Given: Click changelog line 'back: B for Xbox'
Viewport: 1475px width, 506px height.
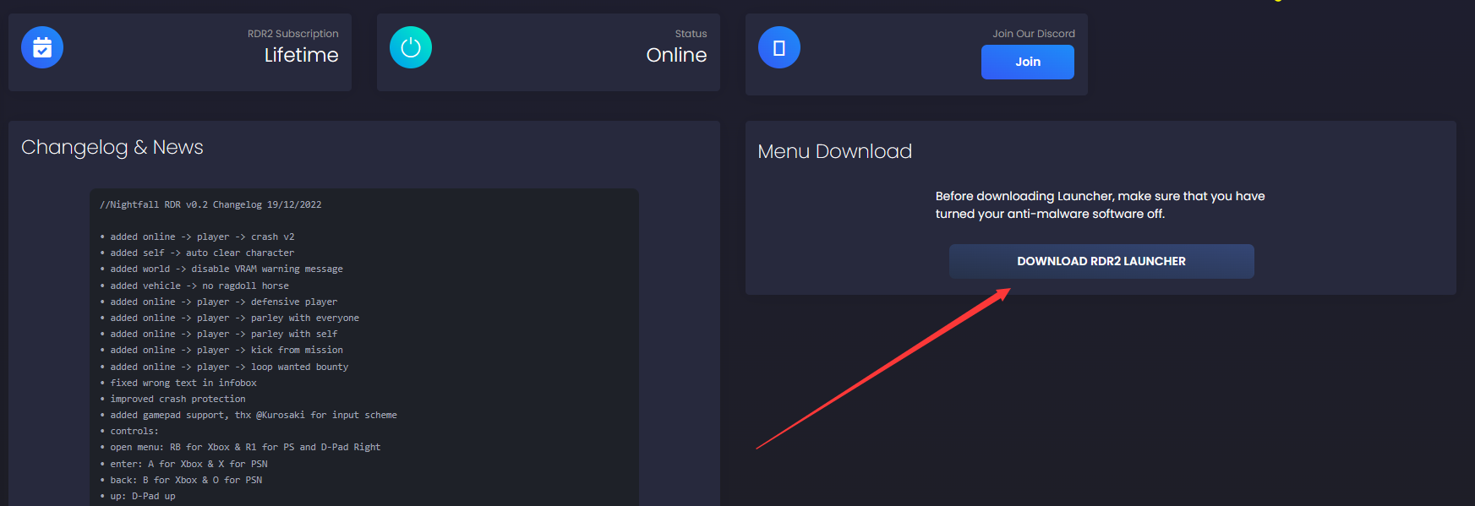Looking at the screenshot, I should tap(182, 480).
